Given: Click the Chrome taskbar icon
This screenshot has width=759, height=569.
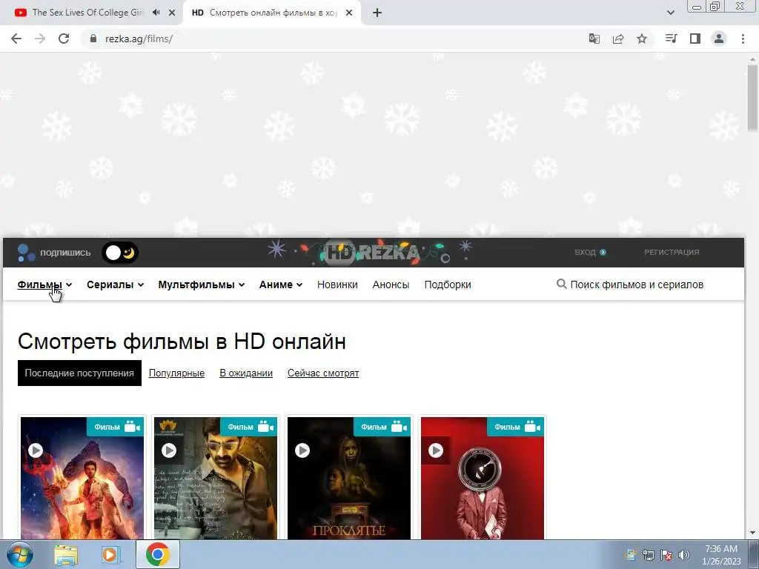Looking at the screenshot, I should click(158, 554).
